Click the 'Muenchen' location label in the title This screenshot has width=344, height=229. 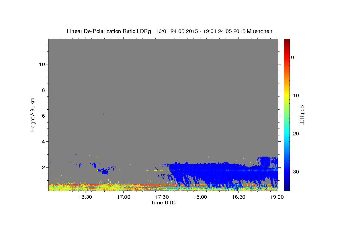259,31
